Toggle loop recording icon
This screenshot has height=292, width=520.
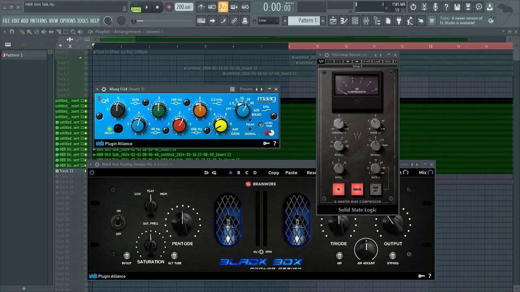pyautogui.click(x=245, y=7)
